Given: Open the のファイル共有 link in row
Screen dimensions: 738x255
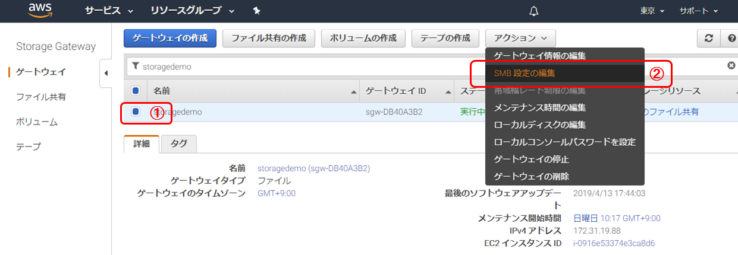Looking at the screenshot, I should 672,111.
